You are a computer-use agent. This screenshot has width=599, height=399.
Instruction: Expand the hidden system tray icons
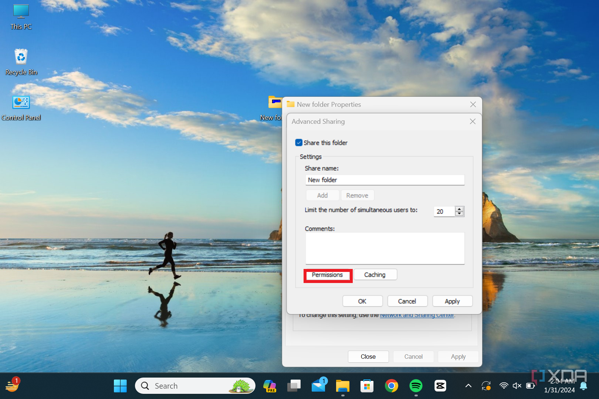click(x=468, y=385)
